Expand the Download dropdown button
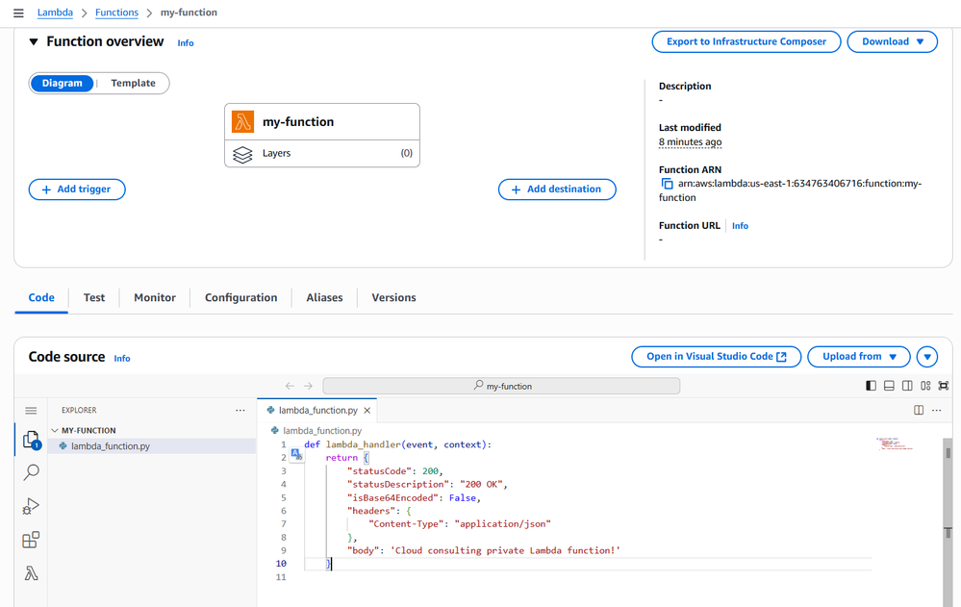The width and height of the screenshot is (961, 607). pos(892,42)
